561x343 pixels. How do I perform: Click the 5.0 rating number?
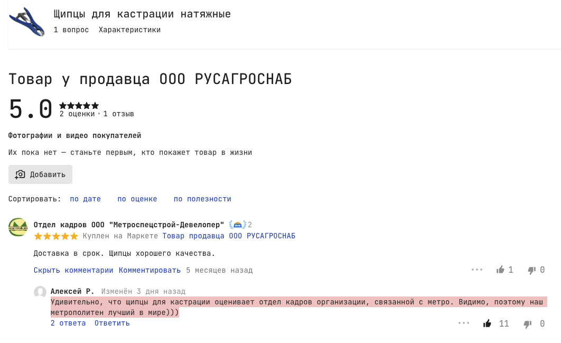tap(31, 109)
